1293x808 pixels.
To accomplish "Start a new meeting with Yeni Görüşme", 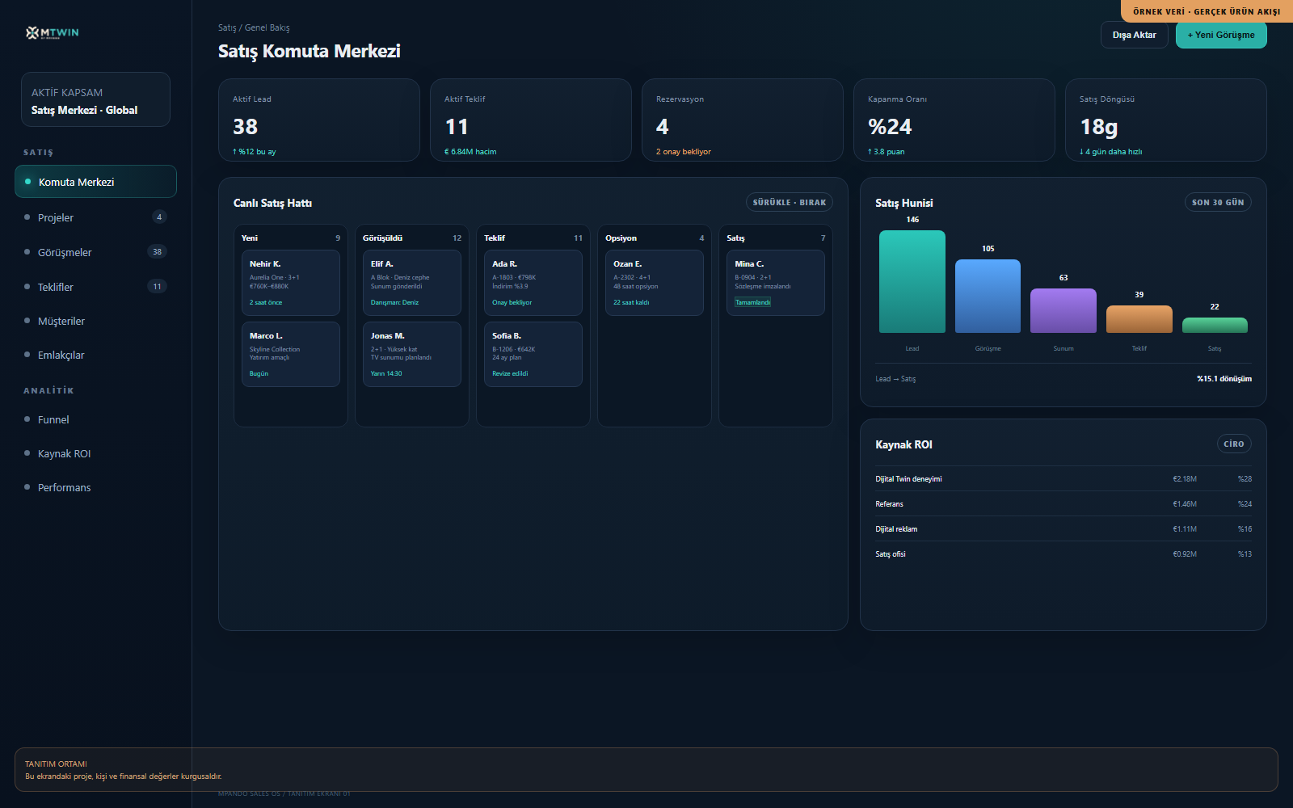I will click(1221, 35).
